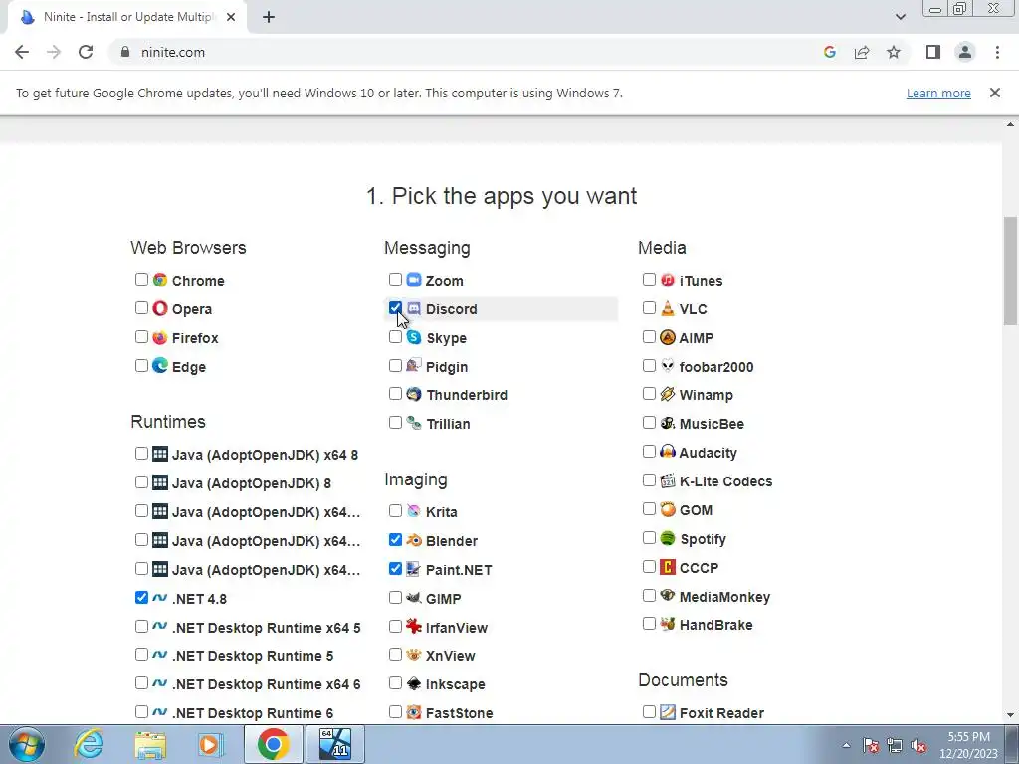This screenshot has height=764, width=1019.
Task: Click the IrfanView red icon
Action: point(414,627)
